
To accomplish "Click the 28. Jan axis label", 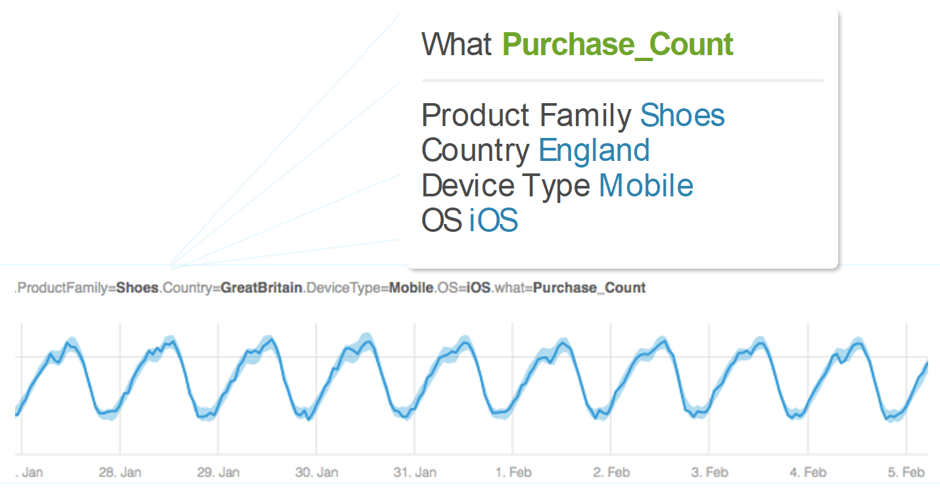I will [120, 472].
